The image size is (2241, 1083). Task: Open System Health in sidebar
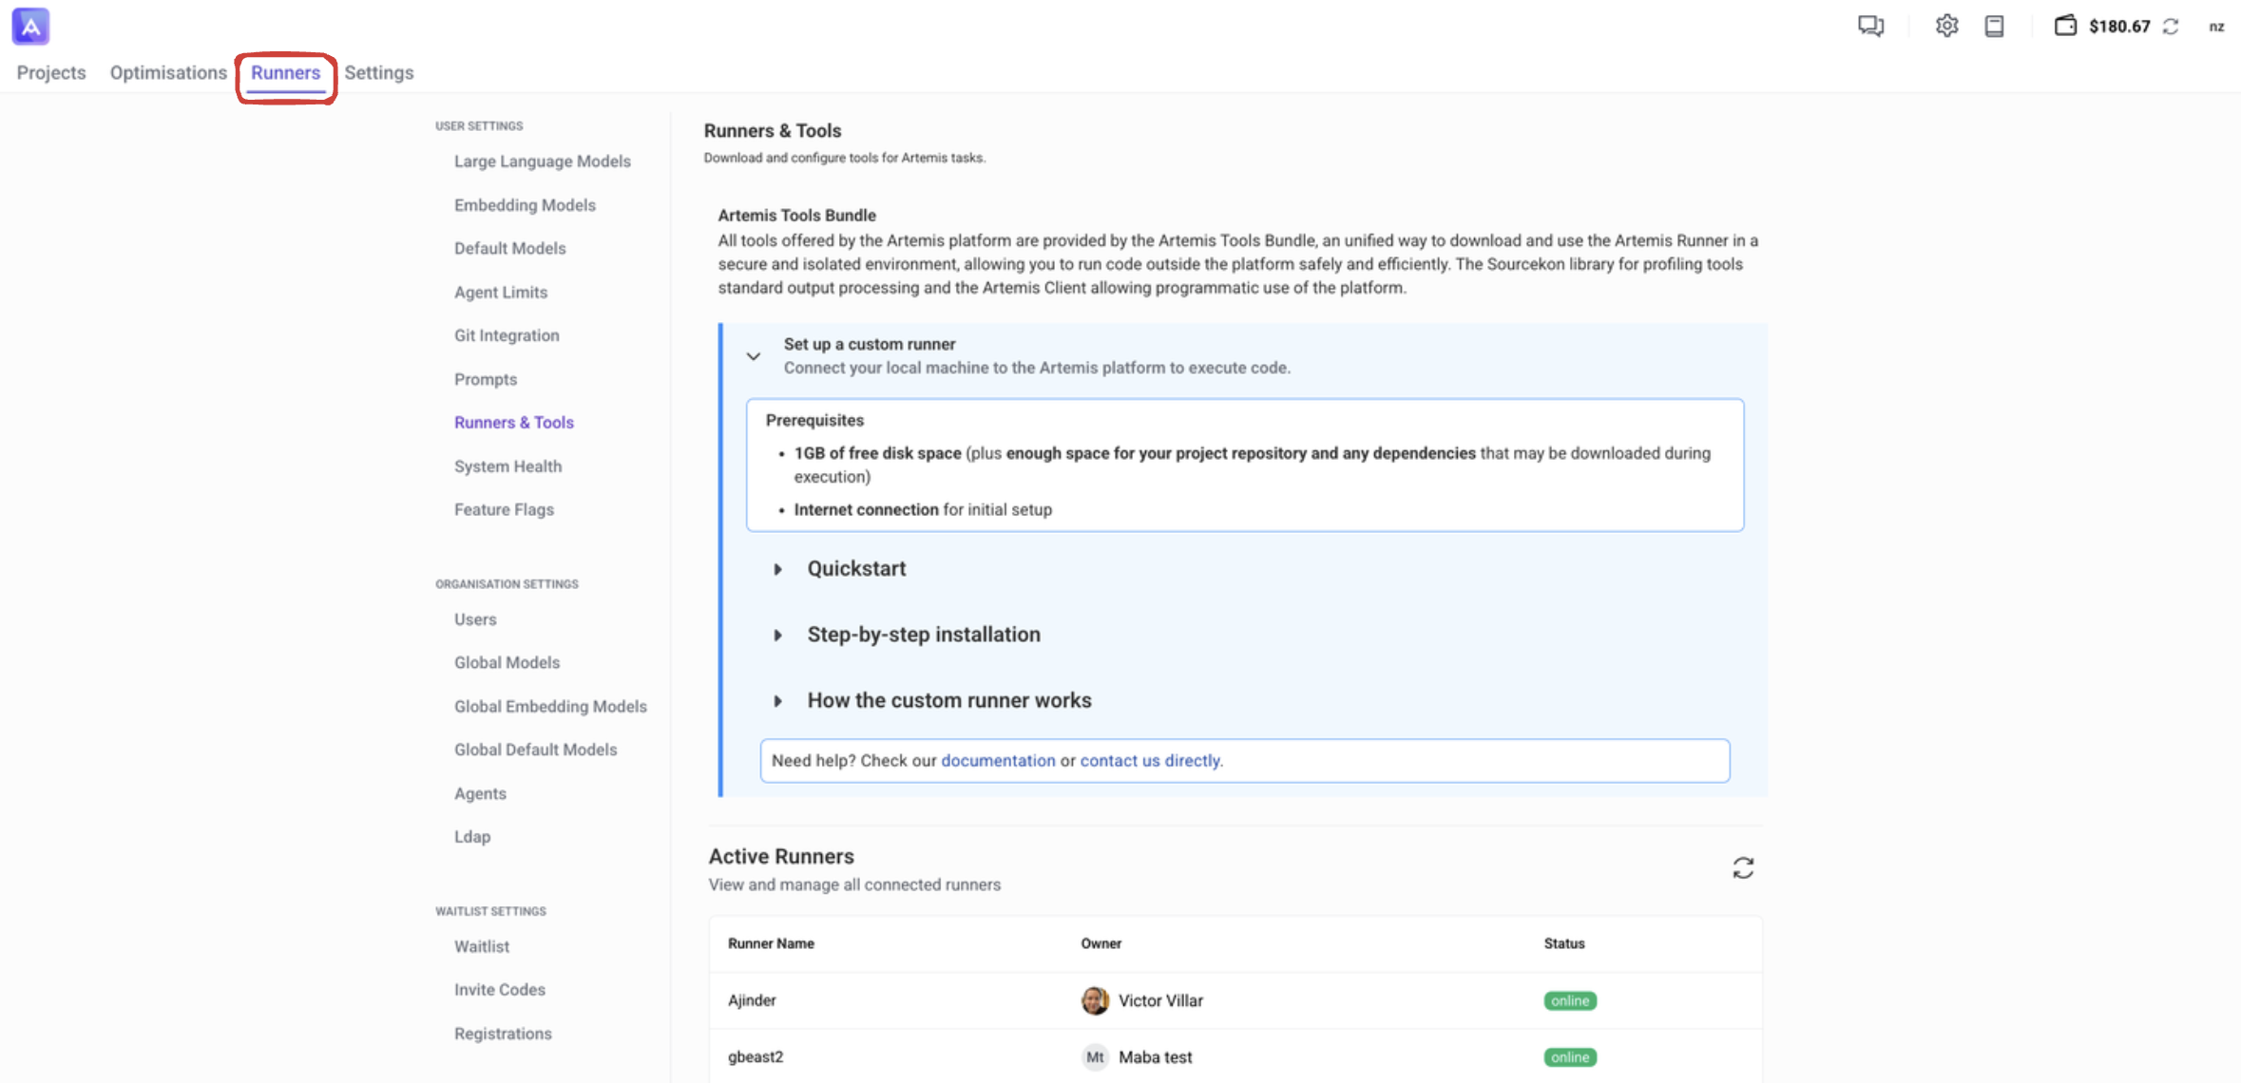click(x=508, y=466)
